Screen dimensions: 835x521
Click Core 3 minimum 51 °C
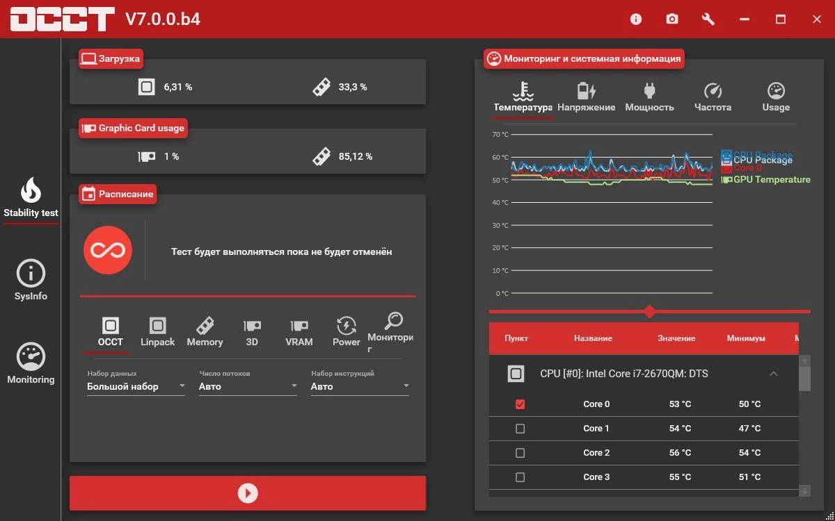(749, 477)
